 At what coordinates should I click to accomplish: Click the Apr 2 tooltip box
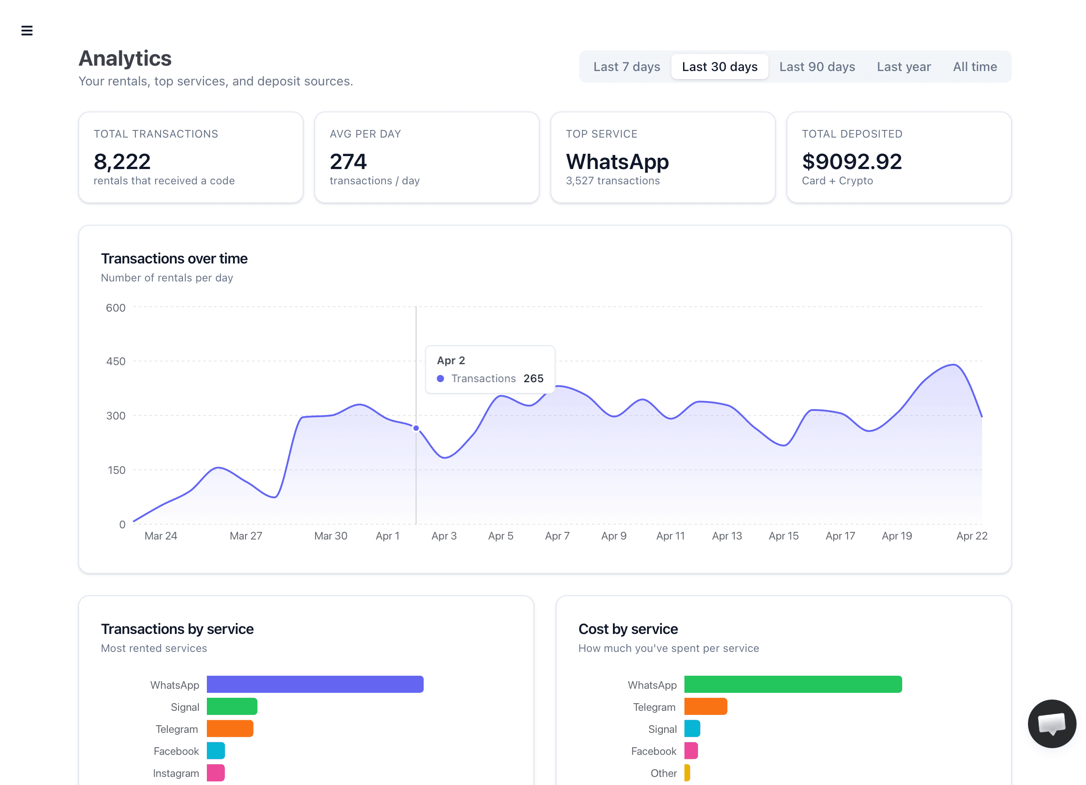tap(490, 369)
